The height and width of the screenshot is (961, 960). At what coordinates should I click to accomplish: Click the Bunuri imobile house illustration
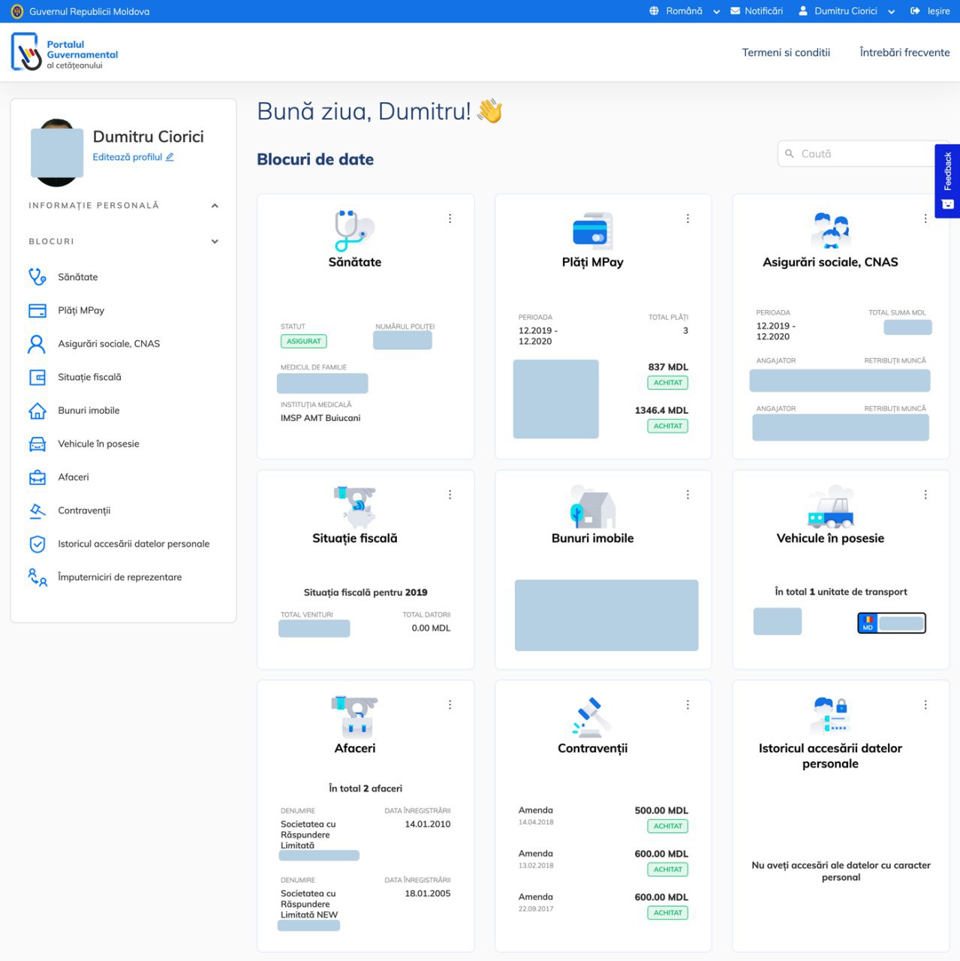pos(592,506)
